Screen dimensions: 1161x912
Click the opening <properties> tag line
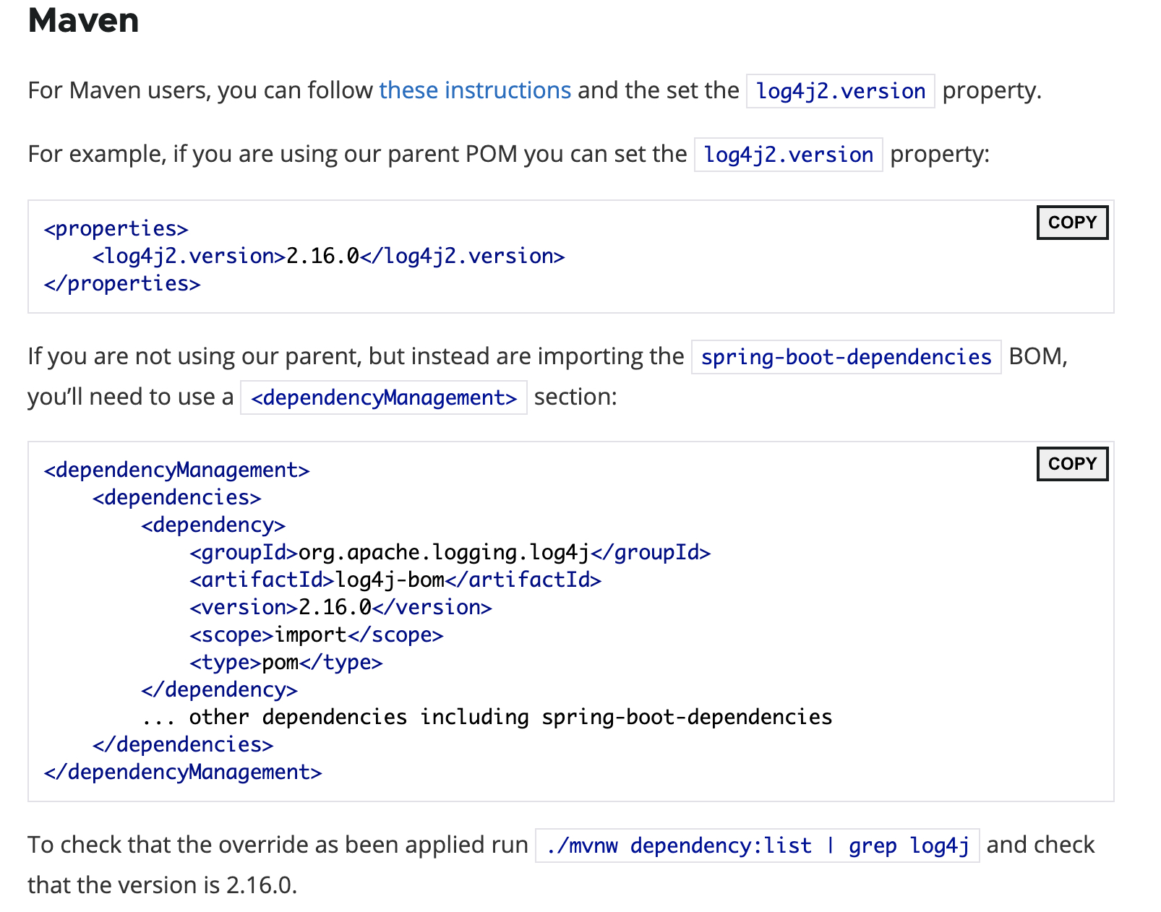click(116, 228)
